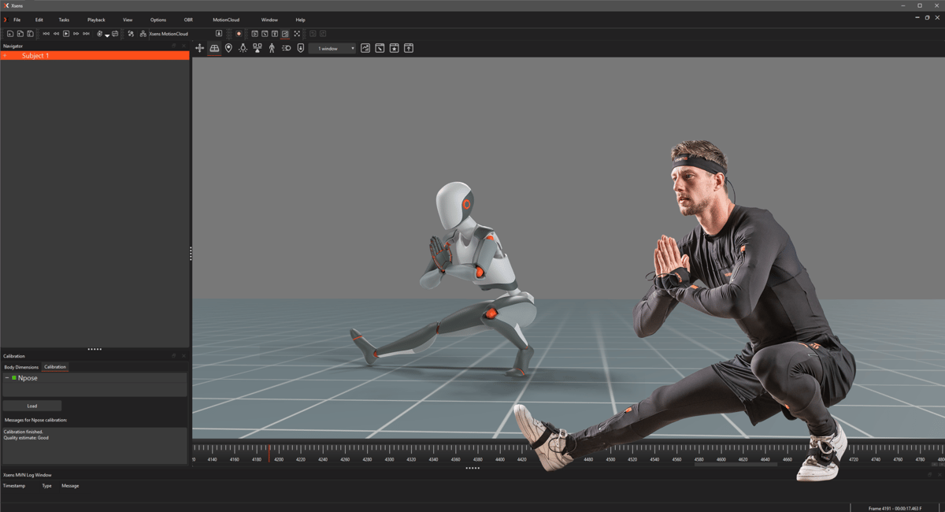Viewport: 945px width, 512px height.
Task: Click the standing human figure icon
Action: click(x=272, y=48)
